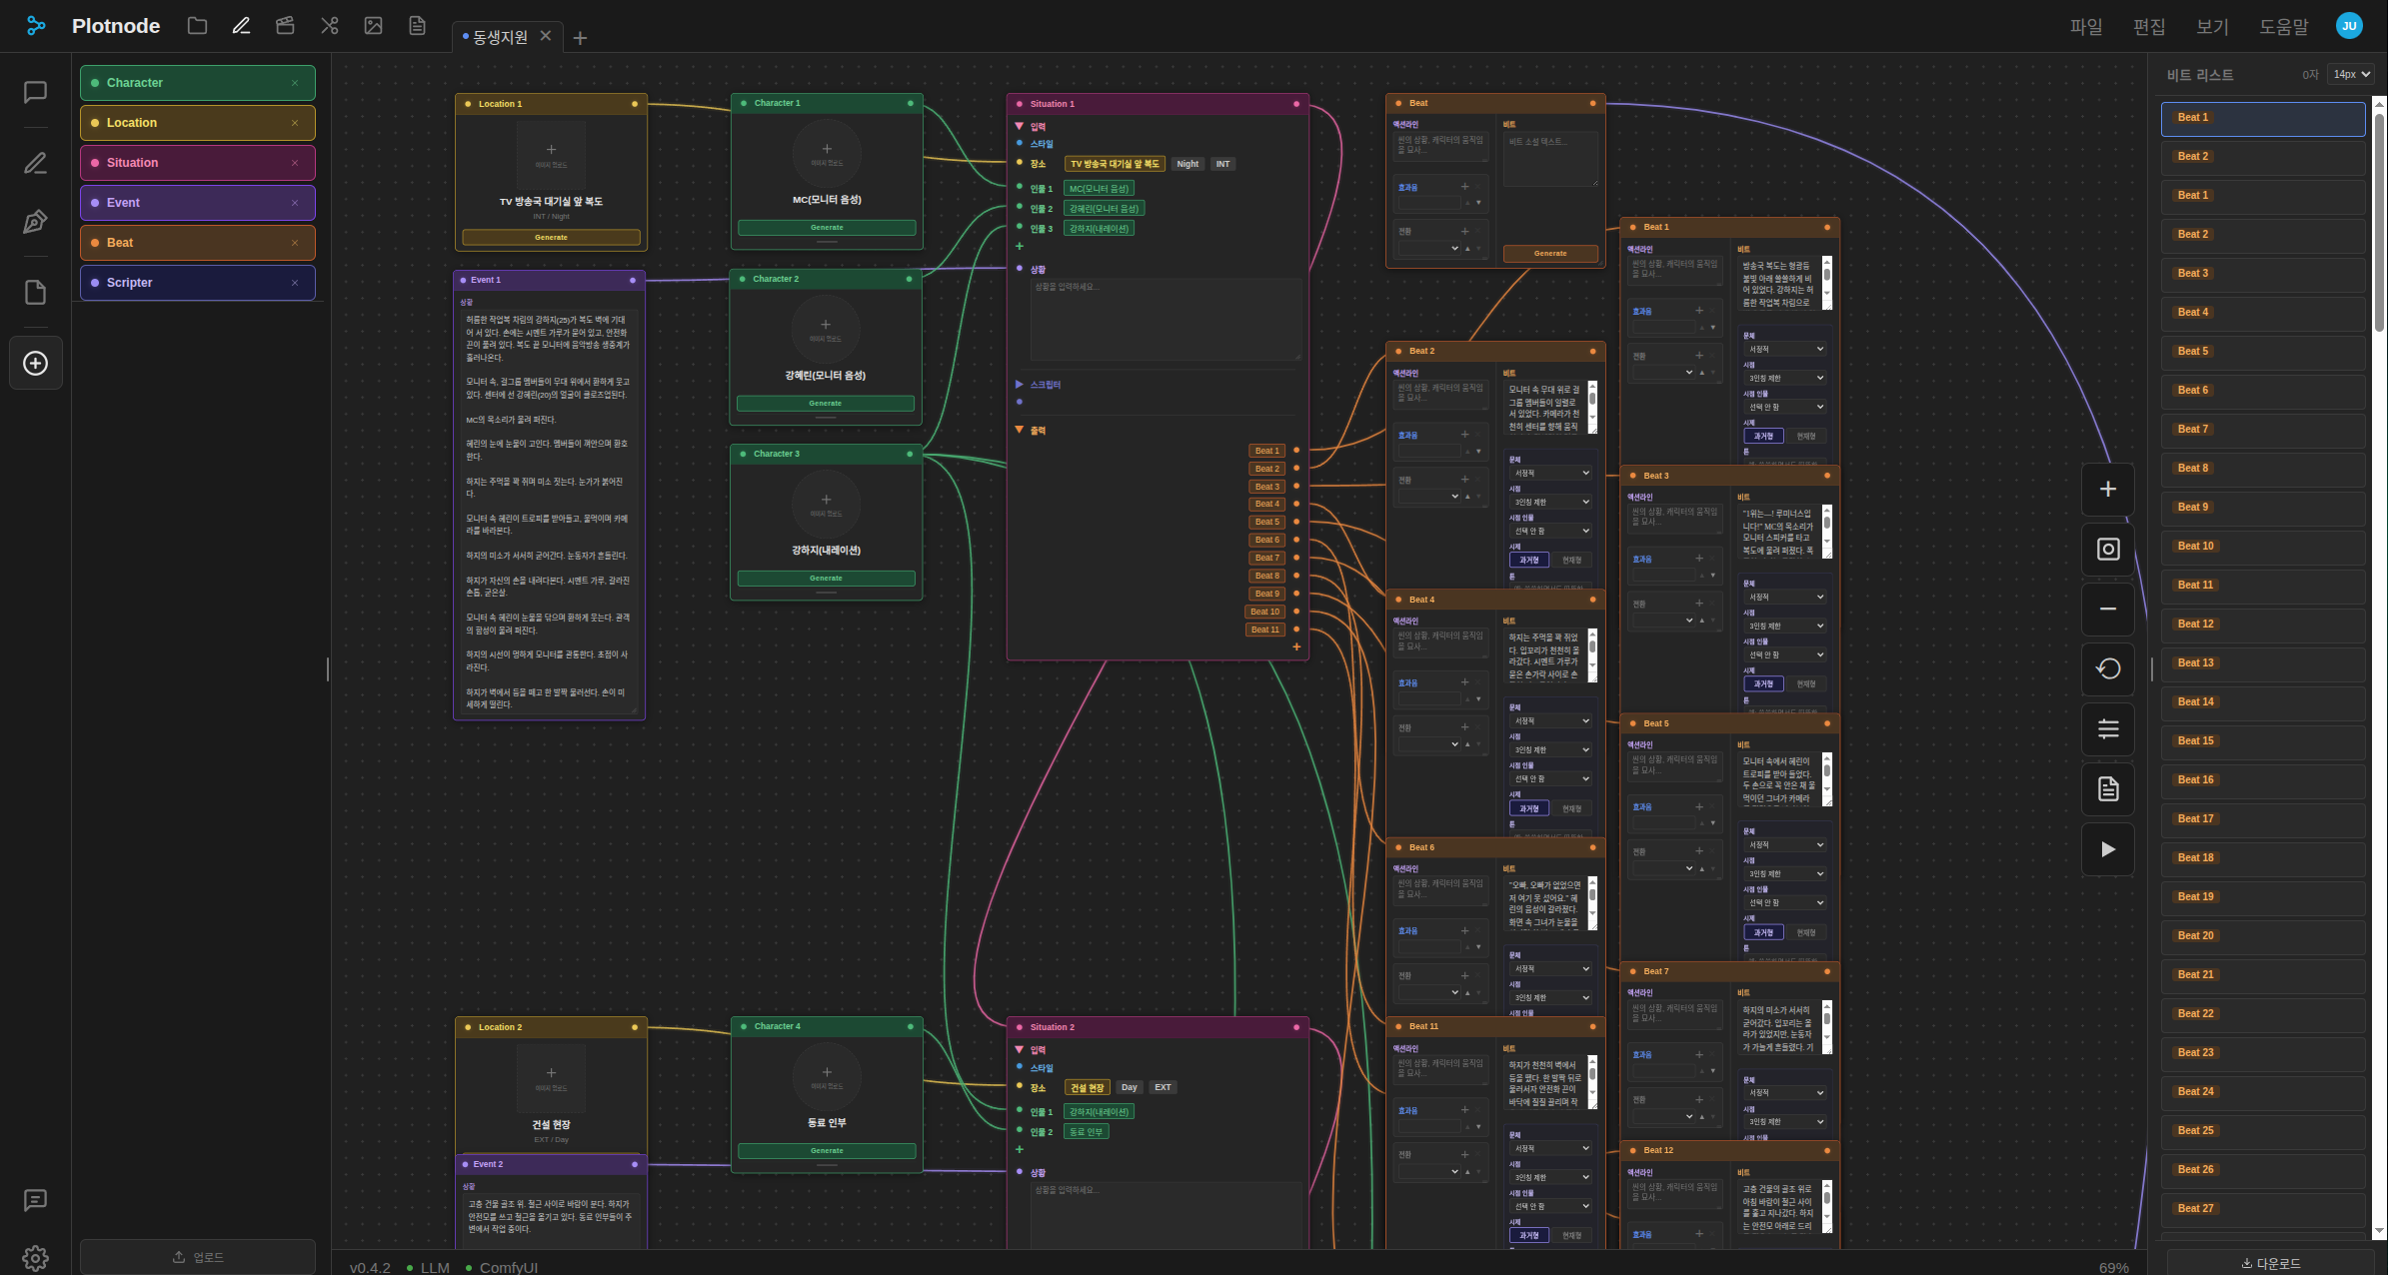Open the 도움말 menu

(2284, 27)
